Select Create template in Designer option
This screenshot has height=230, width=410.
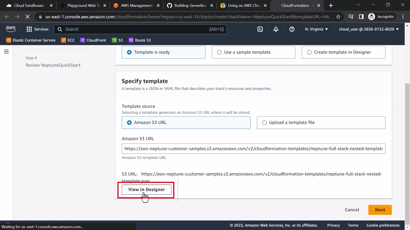point(343,52)
